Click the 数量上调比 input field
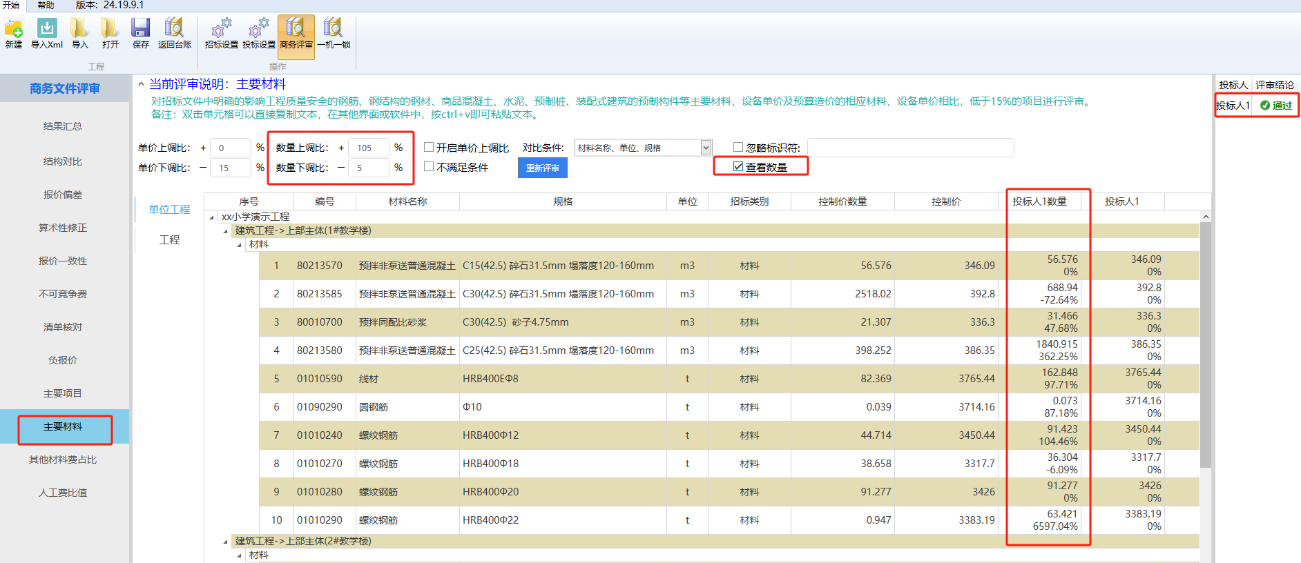This screenshot has width=1301, height=563. pyautogui.click(x=367, y=148)
